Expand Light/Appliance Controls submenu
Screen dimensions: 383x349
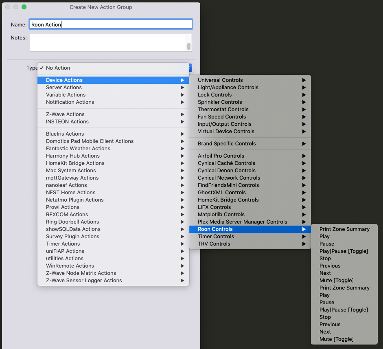[x=250, y=88]
